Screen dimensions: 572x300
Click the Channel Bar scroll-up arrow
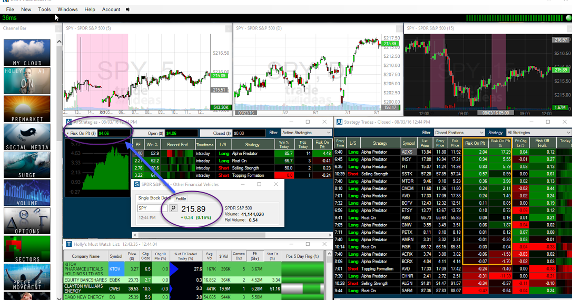click(x=60, y=42)
